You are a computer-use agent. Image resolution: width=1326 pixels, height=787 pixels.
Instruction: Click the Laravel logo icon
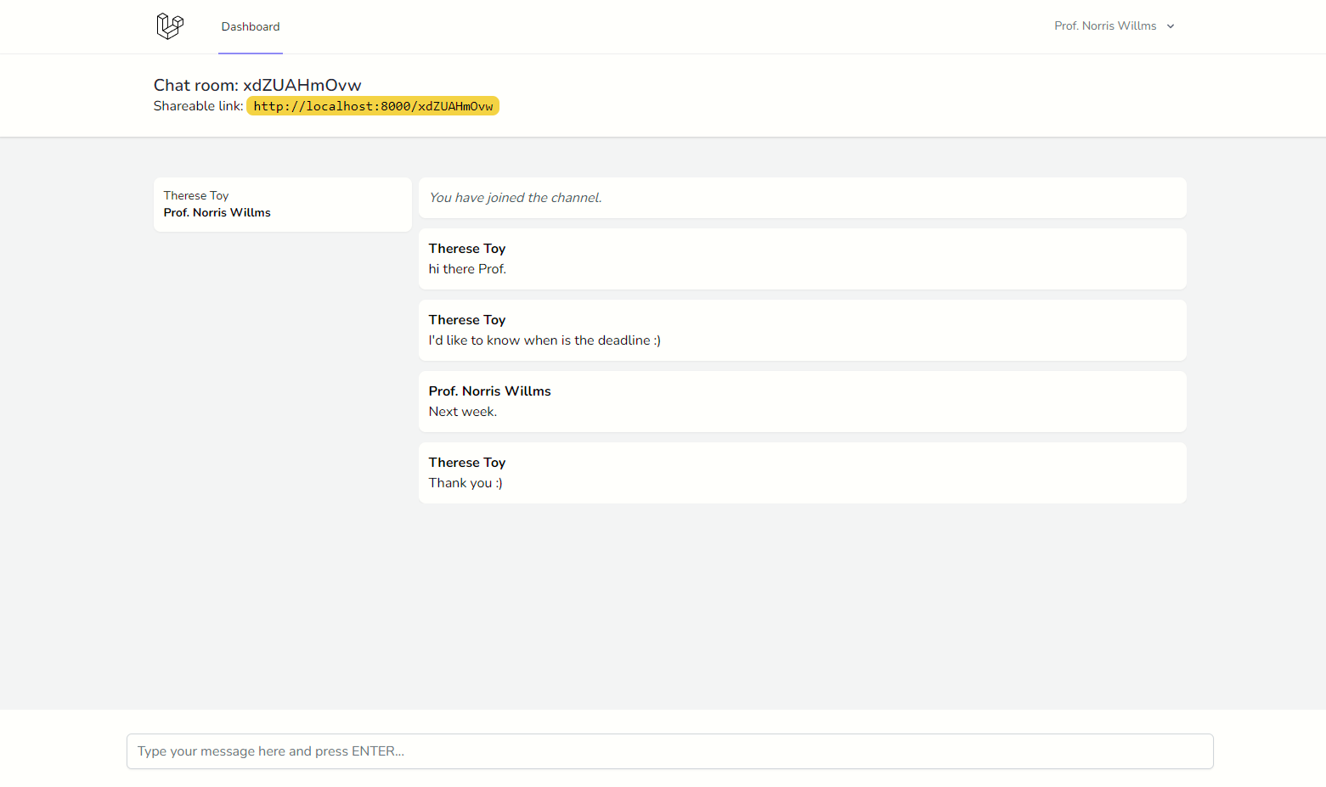coord(170,26)
